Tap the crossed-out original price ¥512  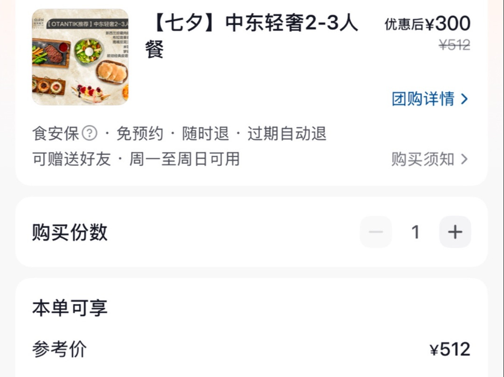(455, 45)
